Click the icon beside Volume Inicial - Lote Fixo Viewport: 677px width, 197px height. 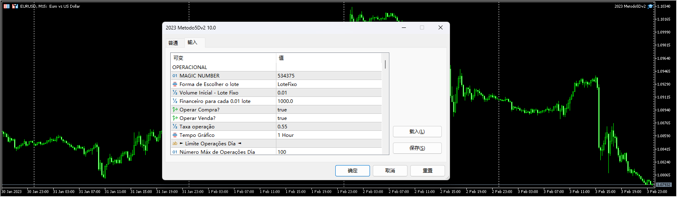(175, 93)
